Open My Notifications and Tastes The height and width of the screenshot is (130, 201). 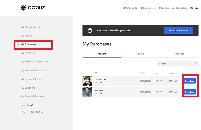click(36, 70)
